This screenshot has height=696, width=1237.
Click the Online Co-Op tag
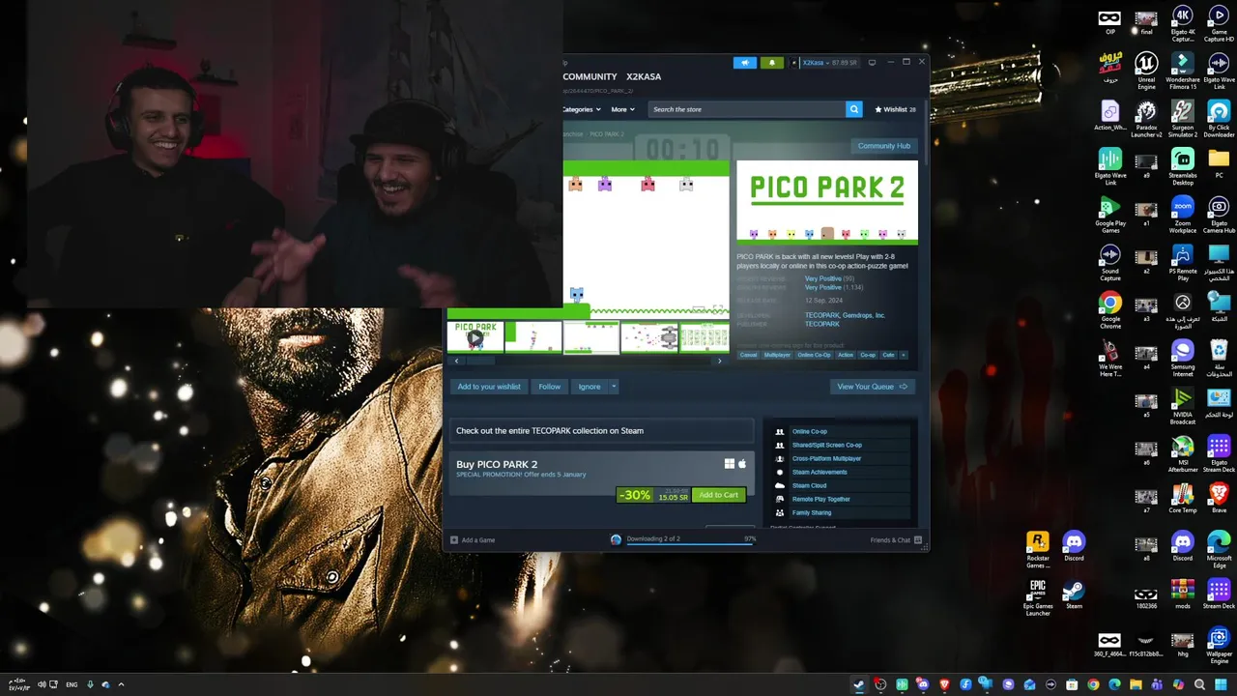pos(814,355)
